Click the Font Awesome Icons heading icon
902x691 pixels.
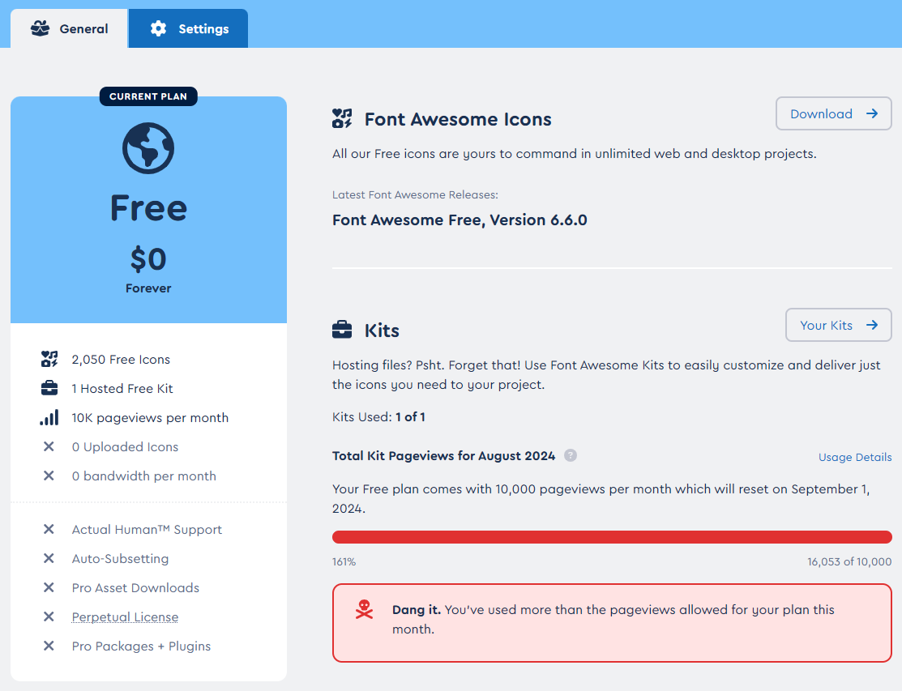[342, 118]
